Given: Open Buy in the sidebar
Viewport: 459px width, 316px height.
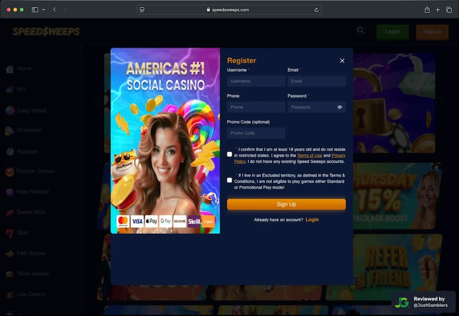Looking at the screenshot, I should click(x=17, y=89).
